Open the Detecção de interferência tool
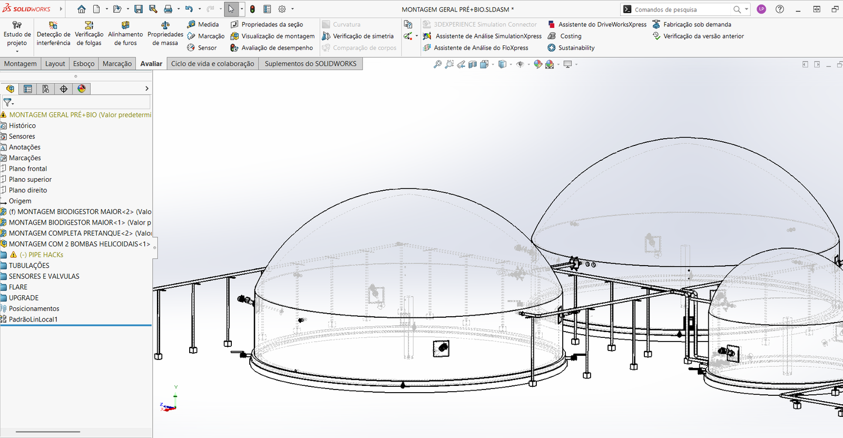Image resolution: width=843 pixels, height=438 pixels. pyautogui.click(x=53, y=34)
